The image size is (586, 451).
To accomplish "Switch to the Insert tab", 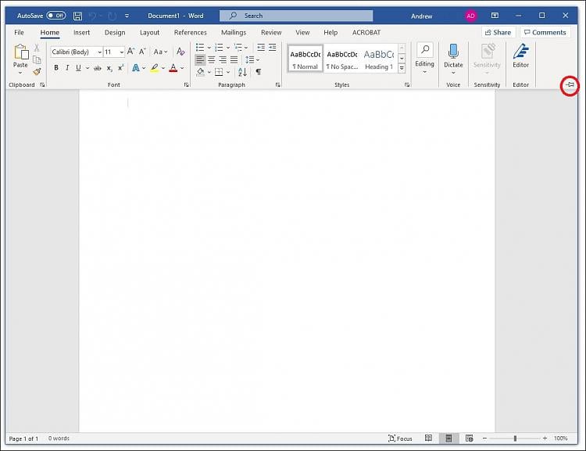I will [x=81, y=33].
